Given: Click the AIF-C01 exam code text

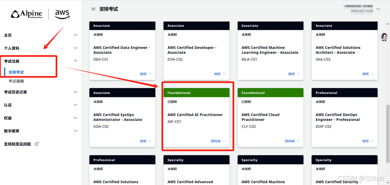Looking at the screenshot, I should pyautogui.click(x=174, y=122).
